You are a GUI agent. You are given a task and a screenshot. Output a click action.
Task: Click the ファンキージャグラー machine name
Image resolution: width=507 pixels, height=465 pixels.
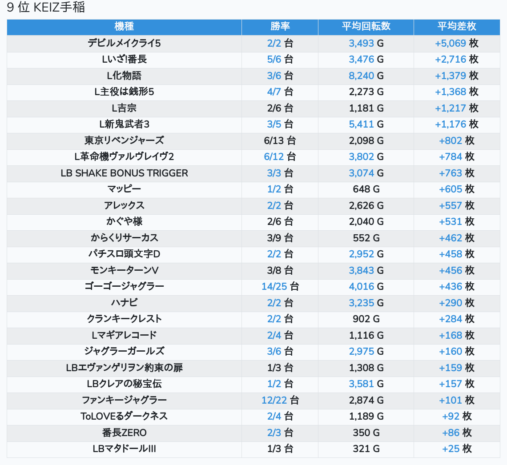[124, 400]
